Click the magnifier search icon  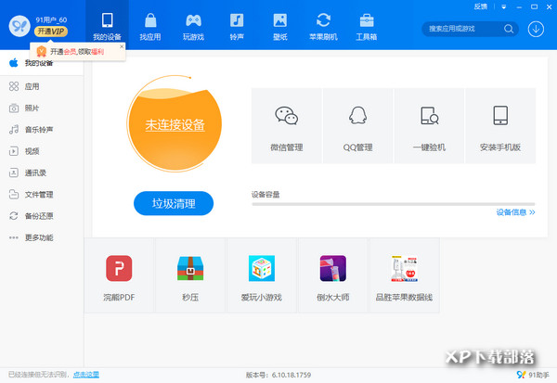[509, 29]
